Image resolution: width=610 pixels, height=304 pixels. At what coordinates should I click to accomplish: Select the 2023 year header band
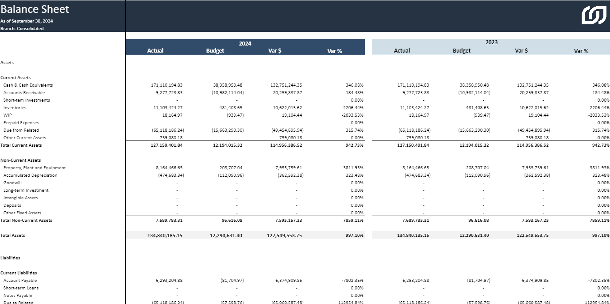491,42
